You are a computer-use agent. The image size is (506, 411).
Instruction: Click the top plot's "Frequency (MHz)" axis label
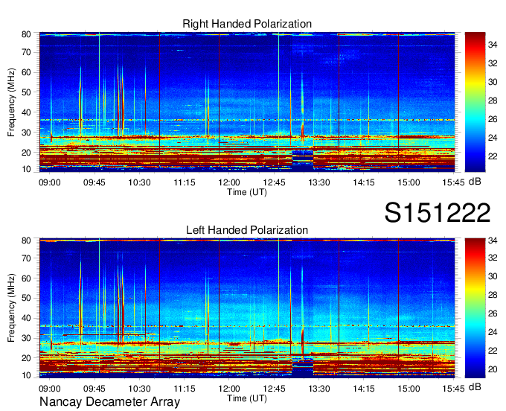pyautogui.click(x=11, y=102)
